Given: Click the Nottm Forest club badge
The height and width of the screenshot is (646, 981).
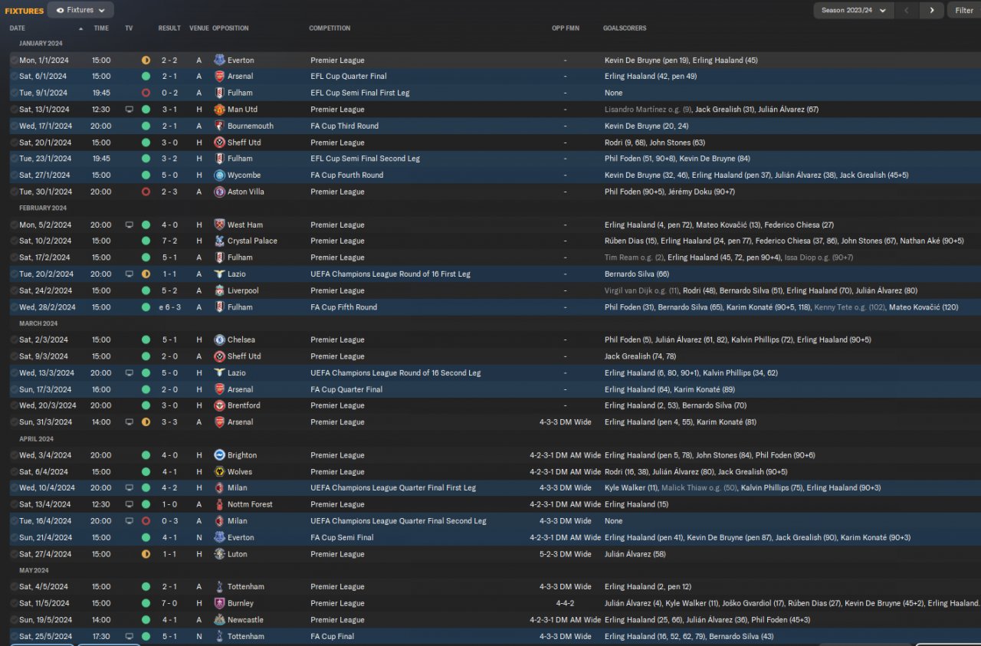Looking at the screenshot, I should (219, 504).
